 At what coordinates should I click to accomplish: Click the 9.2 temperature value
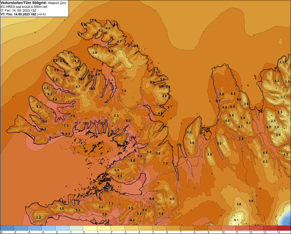coord(239,99)
